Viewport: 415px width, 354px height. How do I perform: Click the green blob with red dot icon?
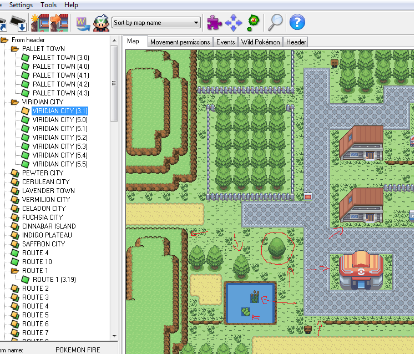click(254, 23)
